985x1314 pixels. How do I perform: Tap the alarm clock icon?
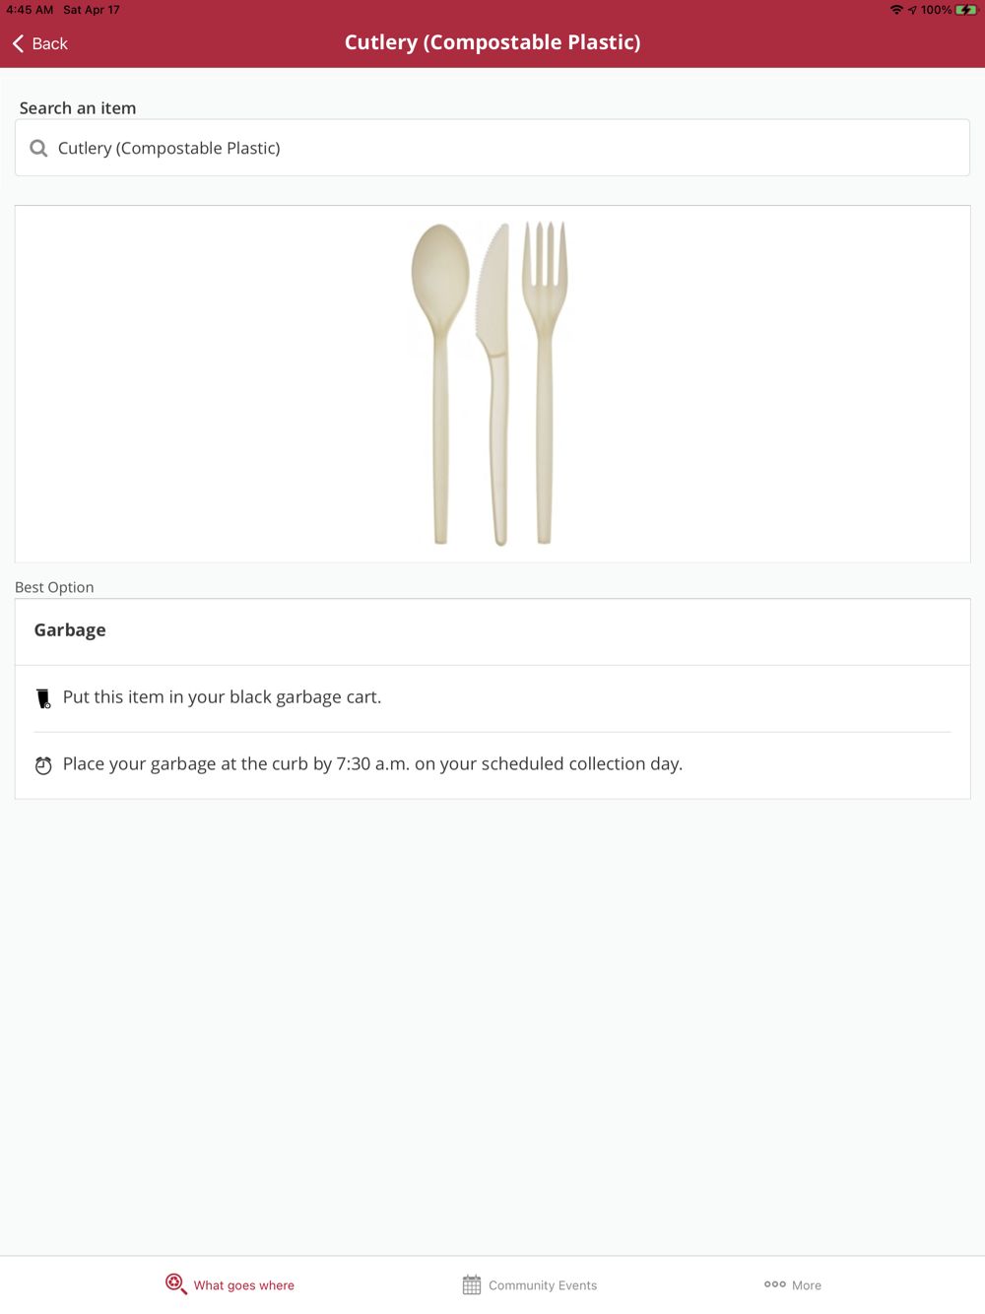[43, 765]
